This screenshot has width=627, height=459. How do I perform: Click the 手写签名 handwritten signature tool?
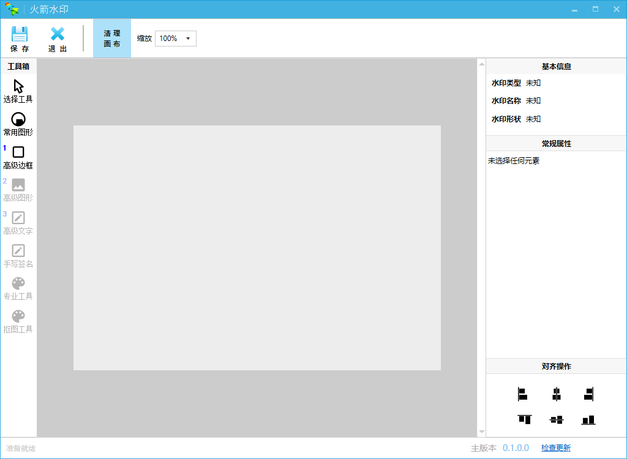(x=18, y=256)
